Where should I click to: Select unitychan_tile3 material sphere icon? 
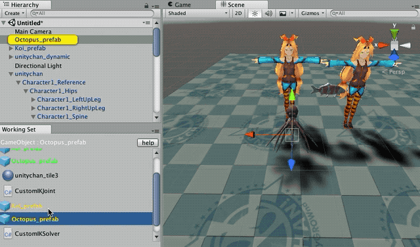[8, 175]
